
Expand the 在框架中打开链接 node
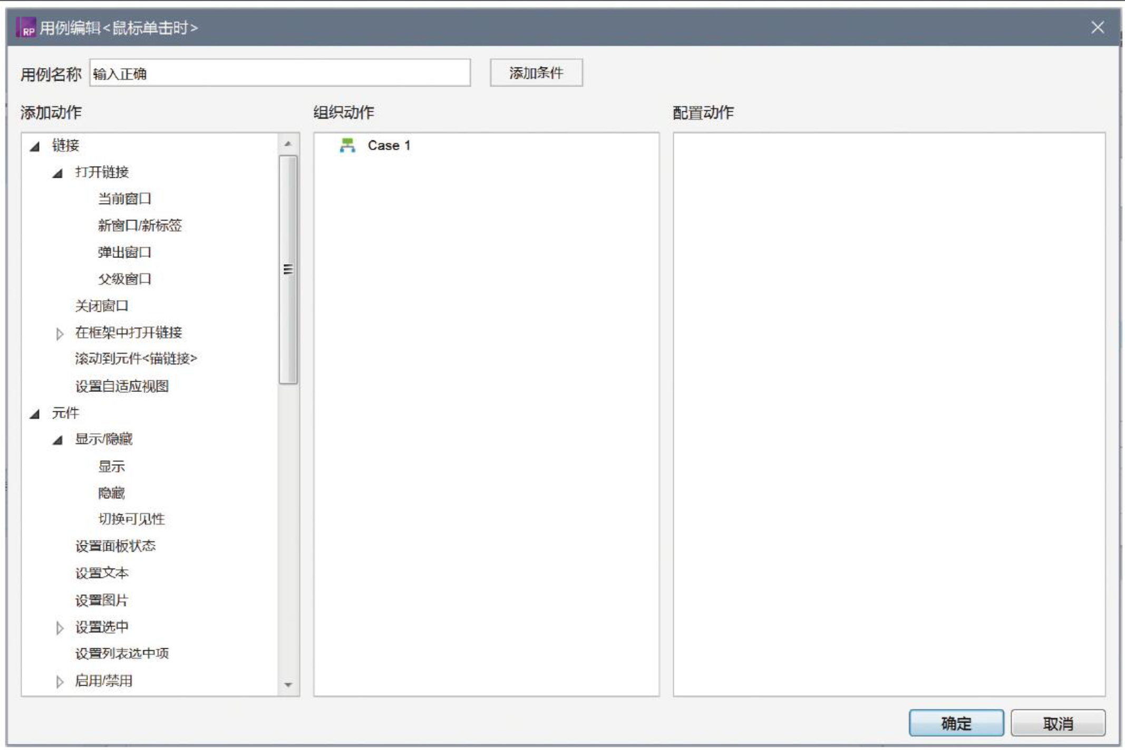tap(60, 333)
